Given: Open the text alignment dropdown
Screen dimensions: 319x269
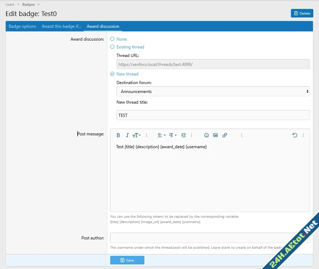Looking at the screenshot, I should (161, 135).
